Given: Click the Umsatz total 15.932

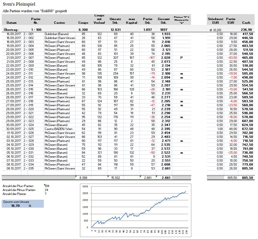Looking at the screenshot, I should (x=116, y=178).
